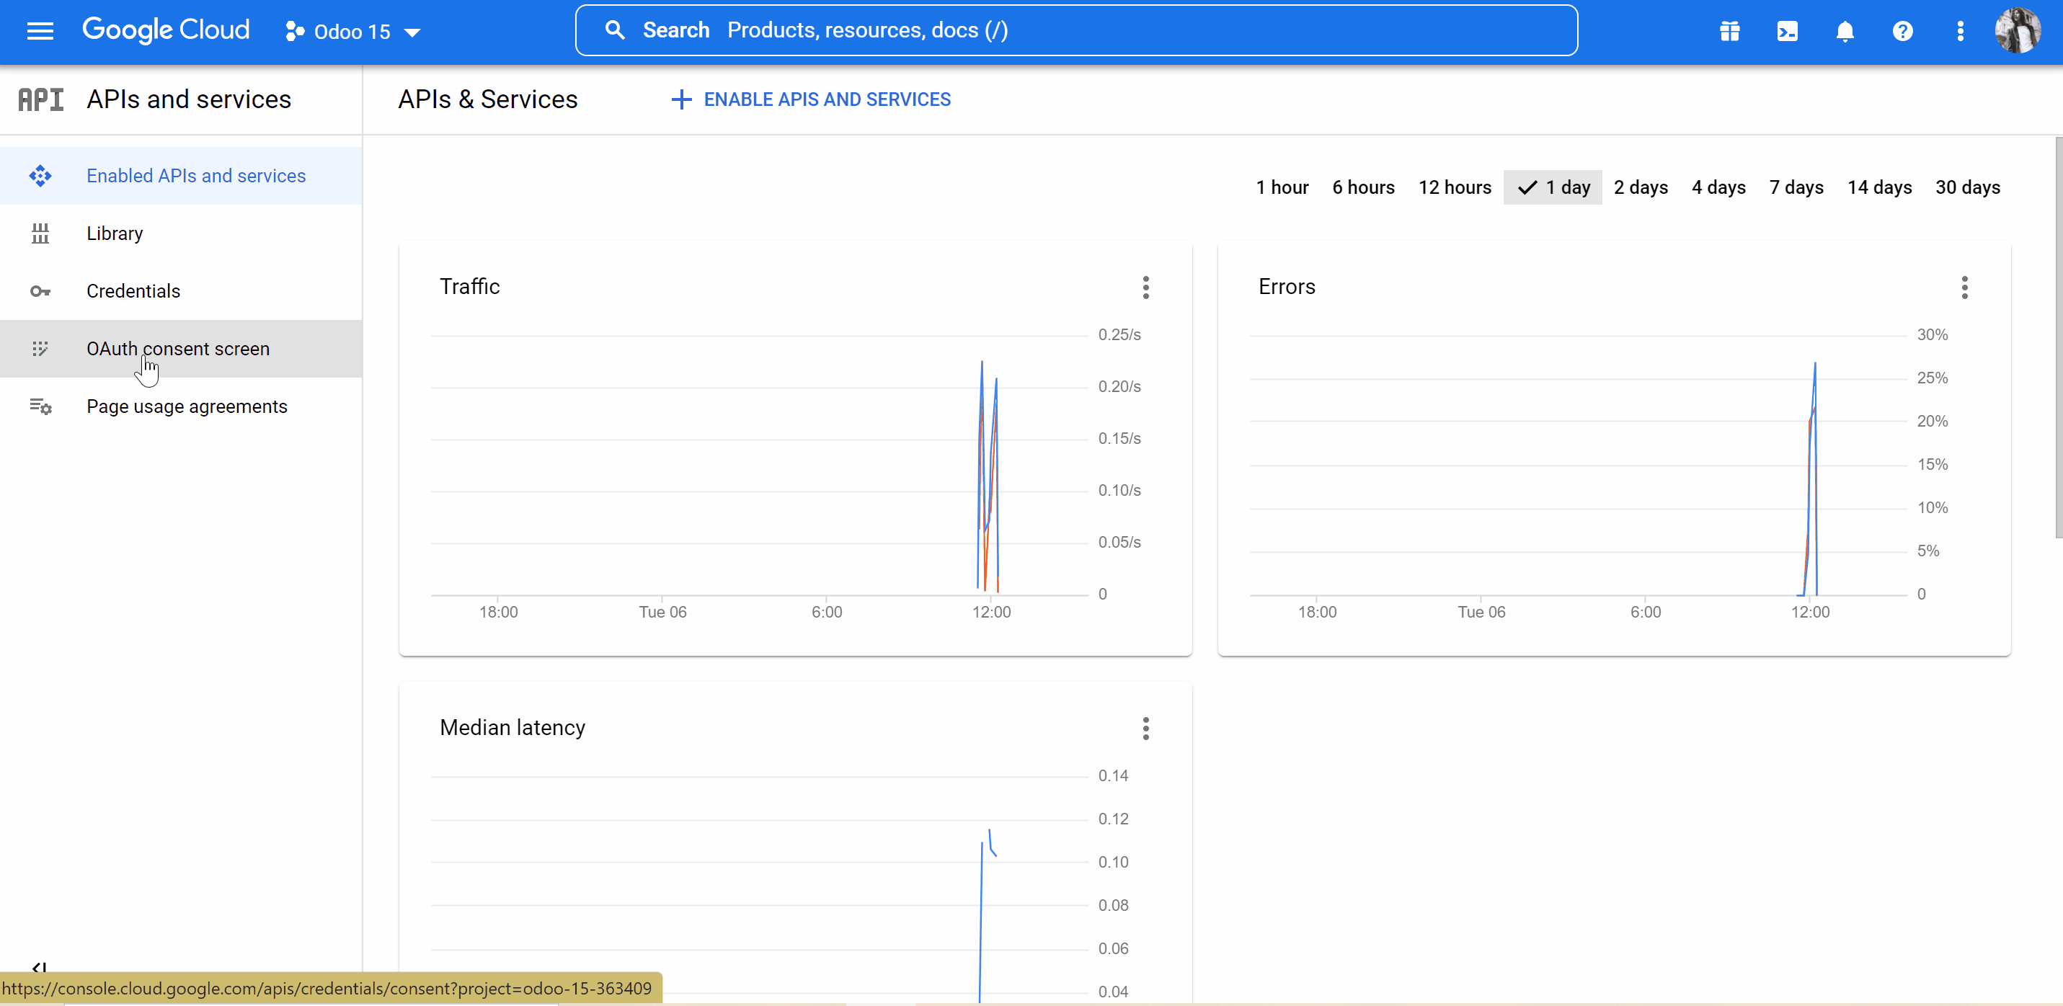Viewport: 2063px width, 1006px height.
Task: Click the APIs and services sidebar title
Action: point(189,99)
